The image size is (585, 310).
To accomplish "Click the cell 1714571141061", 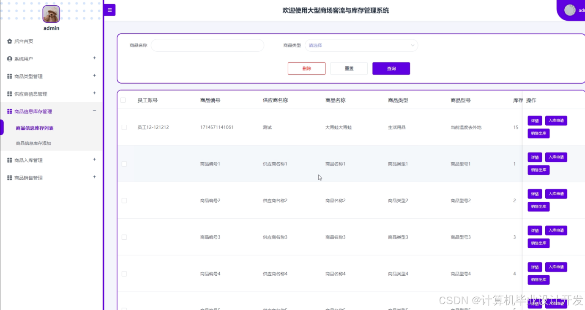I will click(x=217, y=127).
